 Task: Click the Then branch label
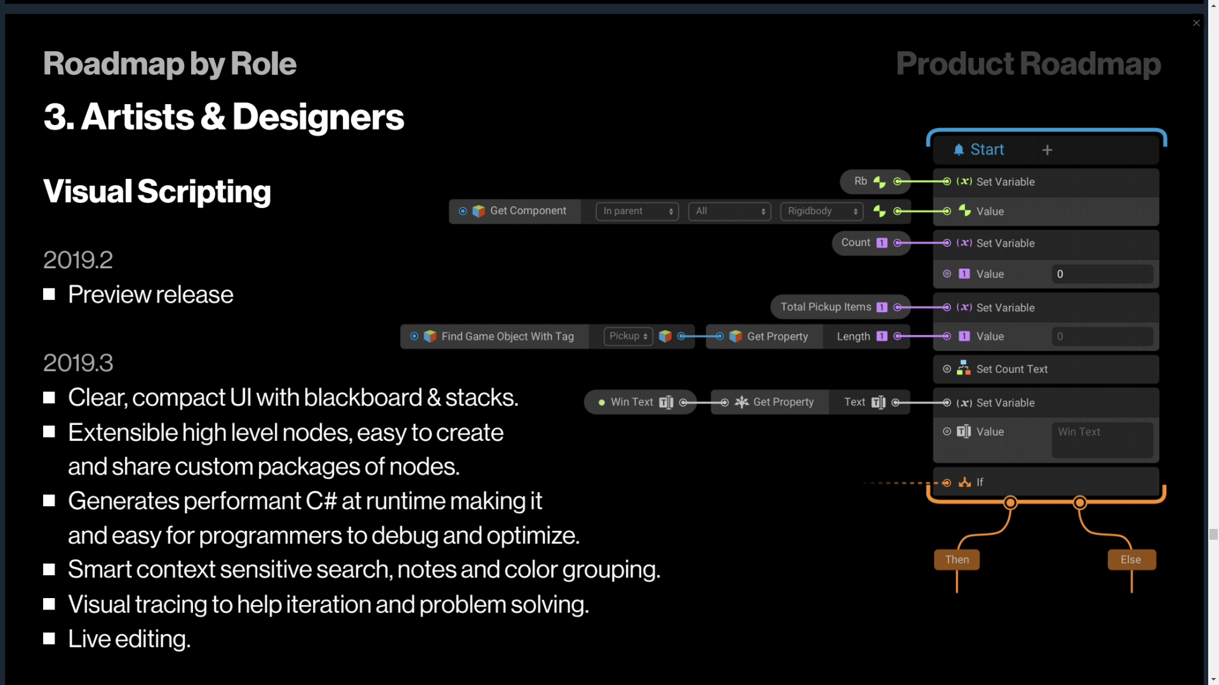(x=957, y=559)
